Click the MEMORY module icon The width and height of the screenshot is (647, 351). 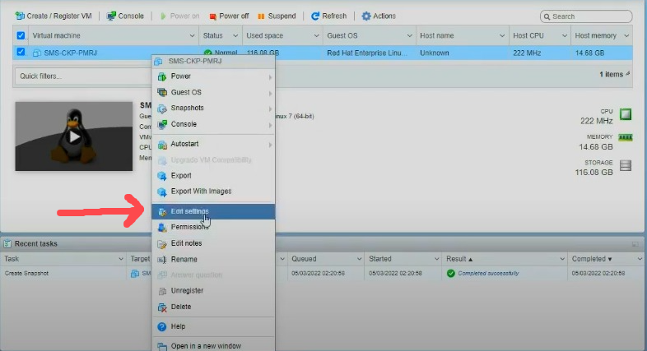pos(626,137)
